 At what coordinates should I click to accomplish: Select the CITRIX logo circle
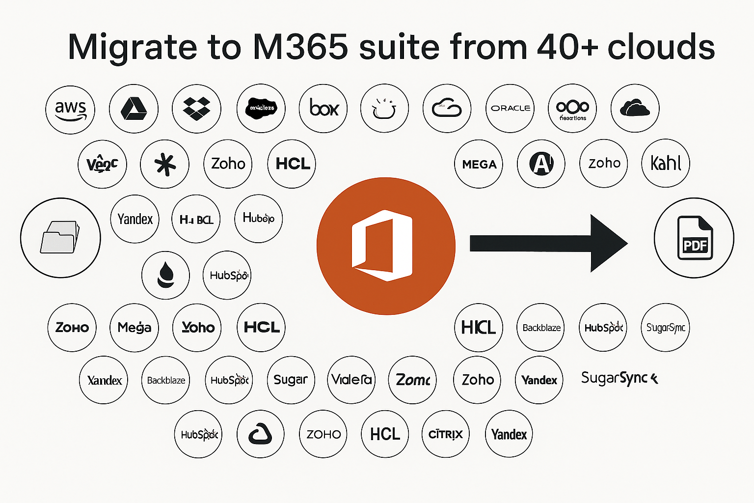click(x=445, y=434)
